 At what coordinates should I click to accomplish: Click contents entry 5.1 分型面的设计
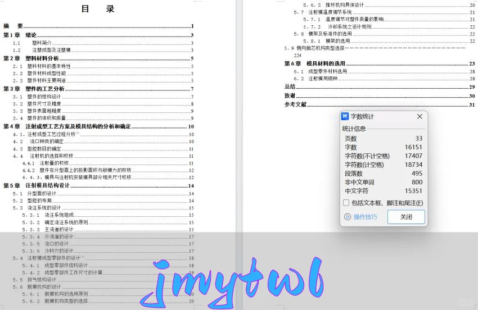click(x=103, y=193)
